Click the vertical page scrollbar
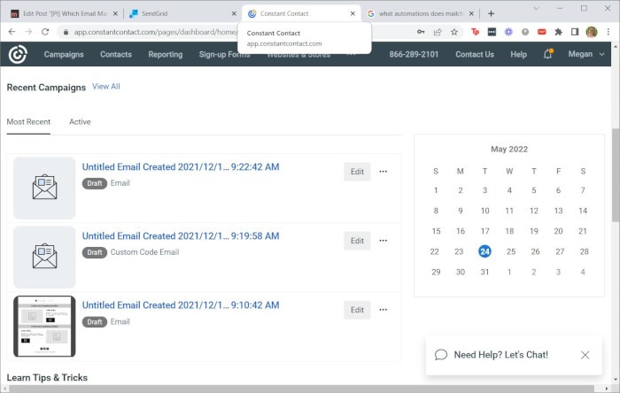 616,174
